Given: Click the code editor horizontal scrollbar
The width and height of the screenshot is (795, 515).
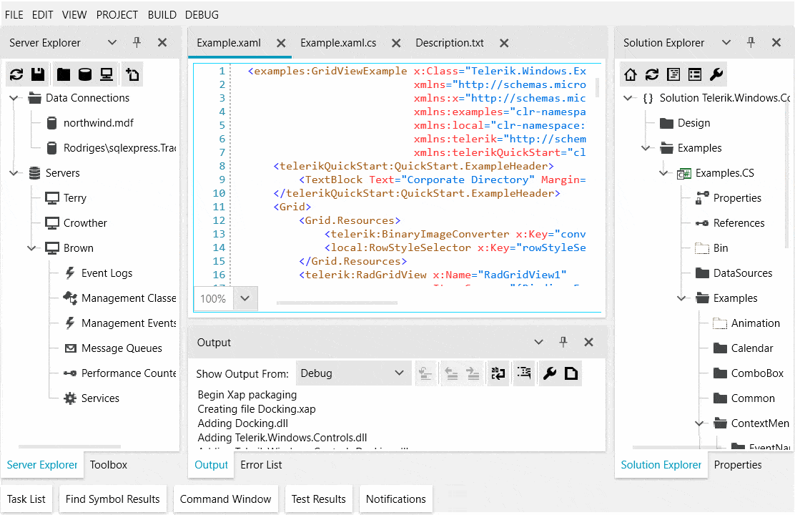Looking at the screenshot, I should (x=337, y=303).
